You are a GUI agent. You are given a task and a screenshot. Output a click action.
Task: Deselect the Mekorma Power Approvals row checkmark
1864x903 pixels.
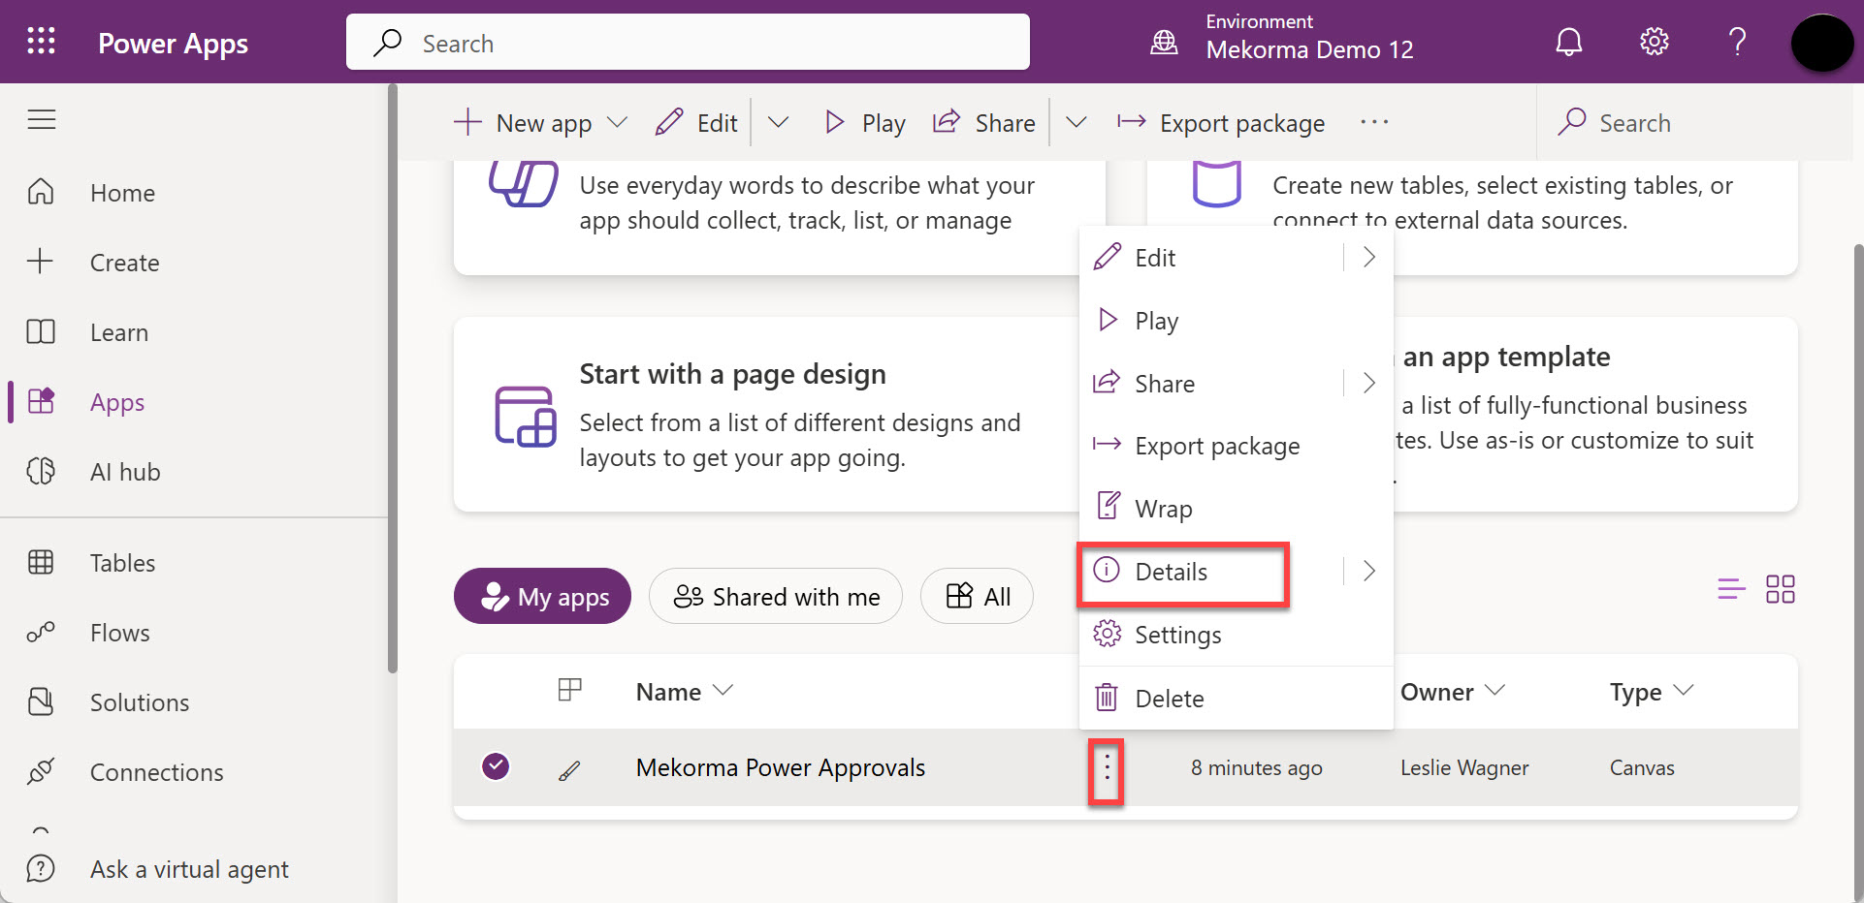[x=496, y=766]
